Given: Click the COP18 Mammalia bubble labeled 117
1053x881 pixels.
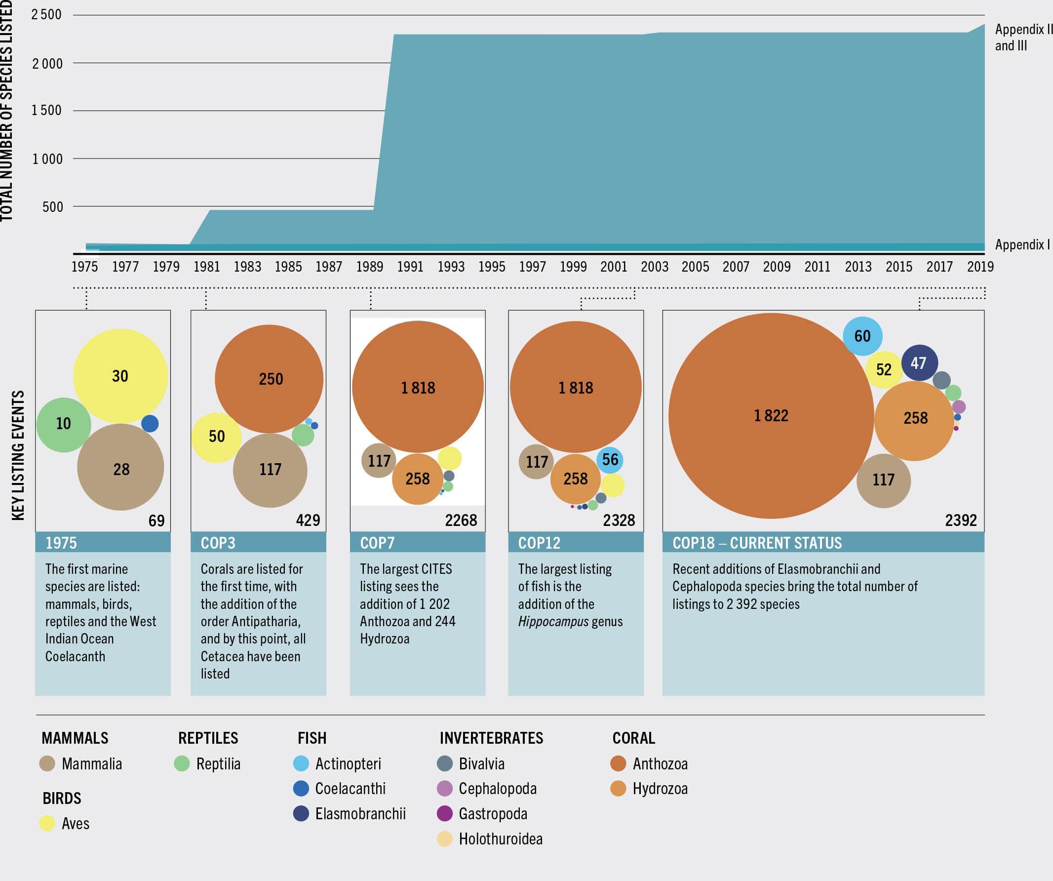Looking at the screenshot, I should (x=884, y=481).
